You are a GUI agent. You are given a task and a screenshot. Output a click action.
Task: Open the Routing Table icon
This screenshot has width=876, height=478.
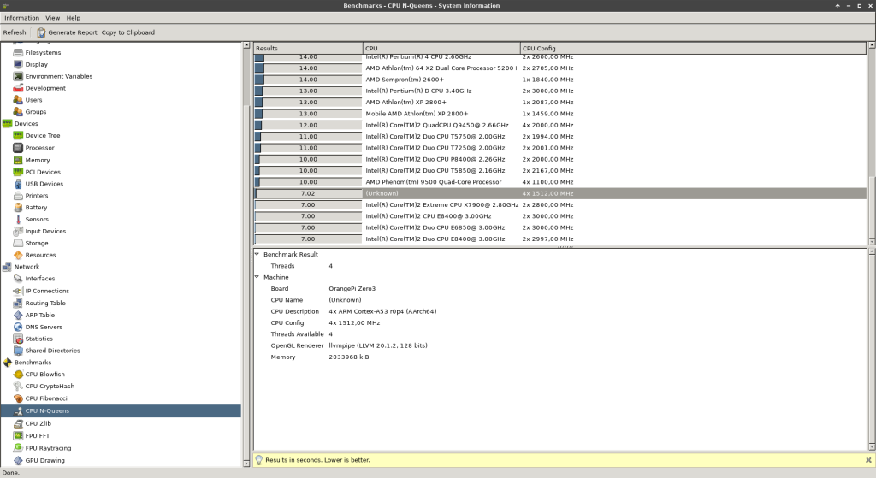pos(18,304)
